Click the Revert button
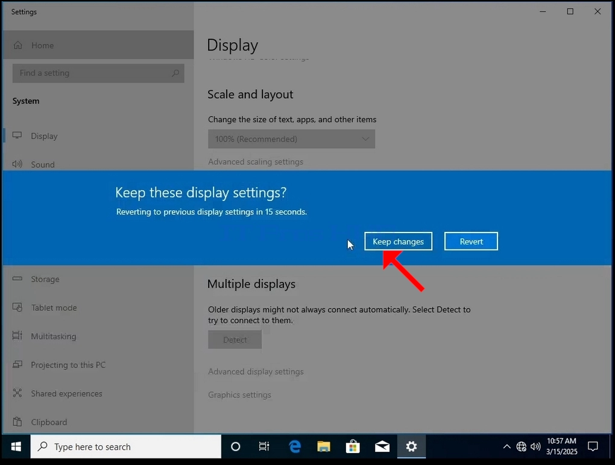The height and width of the screenshot is (465, 615). 471,242
